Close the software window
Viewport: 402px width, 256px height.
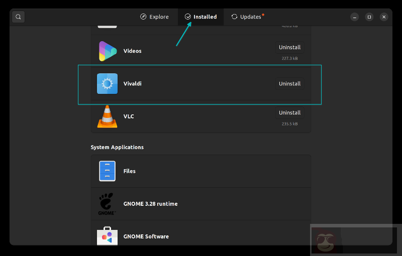click(384, 17)
